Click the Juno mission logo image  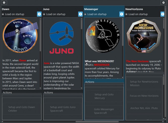click(61, 38)
